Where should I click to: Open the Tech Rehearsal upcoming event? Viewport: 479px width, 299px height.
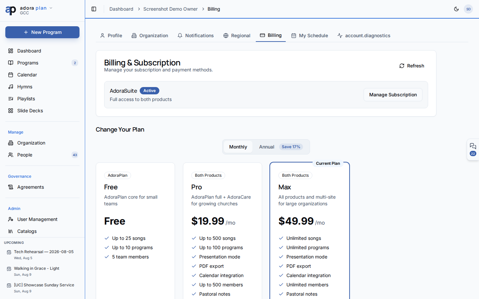[x=42, y=254]
